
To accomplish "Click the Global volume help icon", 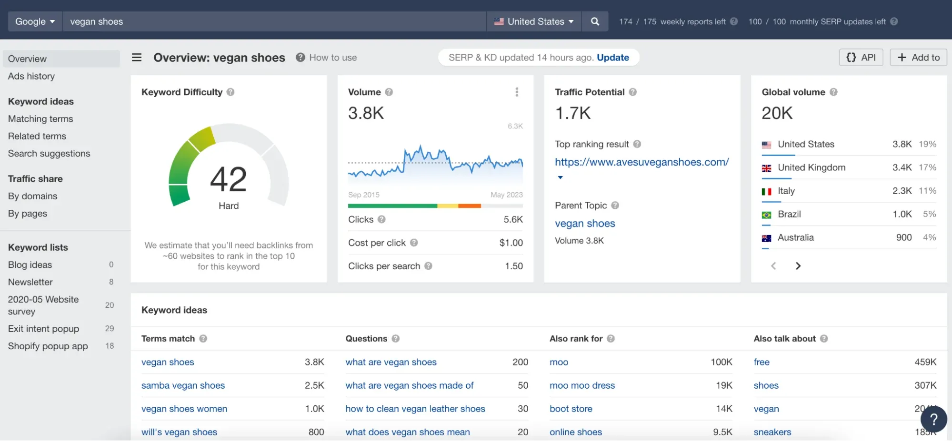I will pyautogui.click(x=833, y=92).
